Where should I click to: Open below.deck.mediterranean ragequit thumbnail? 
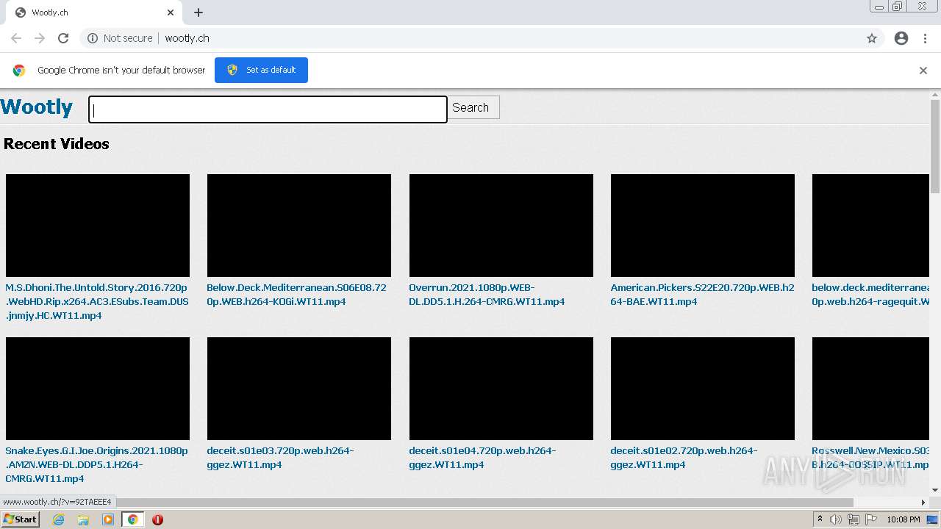tap(870, 226)
